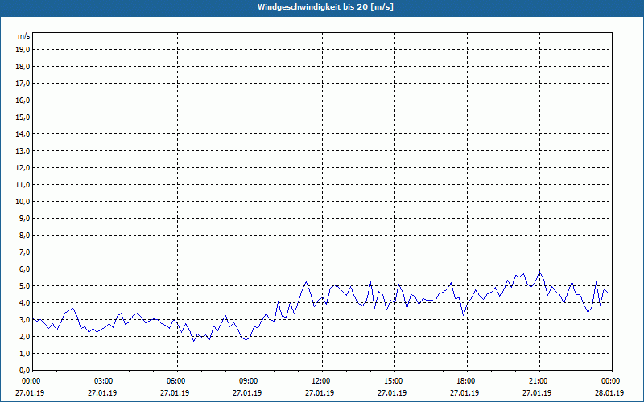Click the '6,0' y-axis value

click(25, 269)
